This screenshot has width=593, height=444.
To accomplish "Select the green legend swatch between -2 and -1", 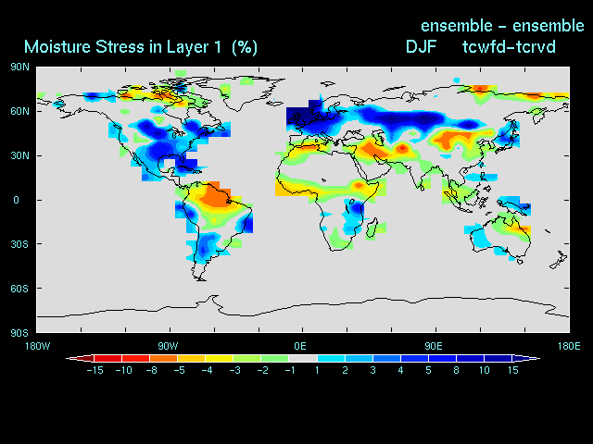I will tap(275, 358).
